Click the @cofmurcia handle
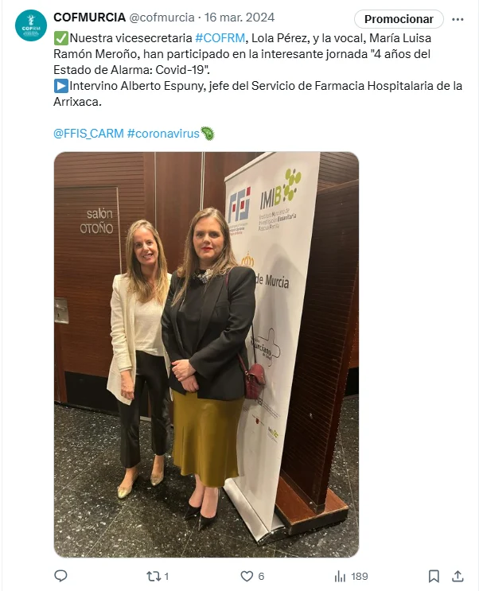Image resolution: width=479 pixels, height=591 pixels. (x=162, y=17)
